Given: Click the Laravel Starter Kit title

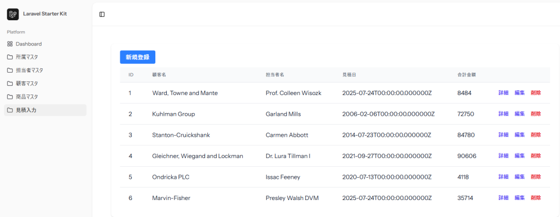Looking at the screenshot, I should (45, 14).
